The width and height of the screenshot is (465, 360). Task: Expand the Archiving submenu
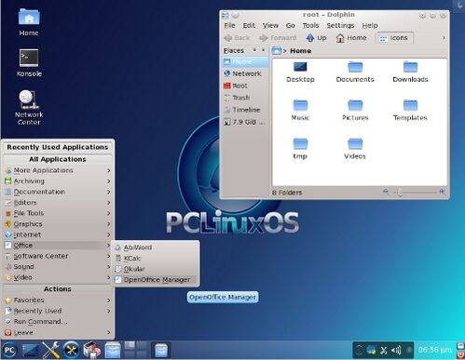[58, 181]
